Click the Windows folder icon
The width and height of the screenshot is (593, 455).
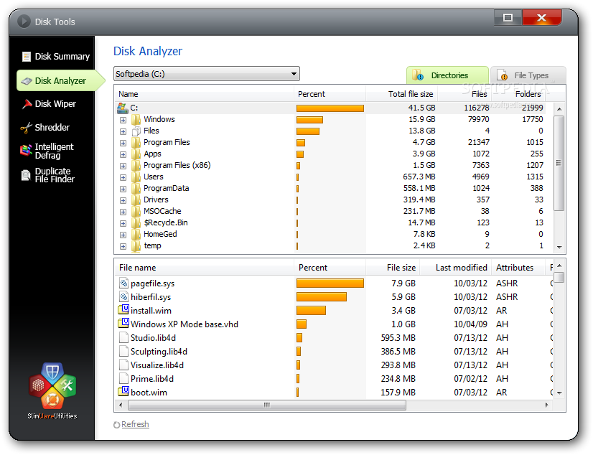(x=136, y=120)
